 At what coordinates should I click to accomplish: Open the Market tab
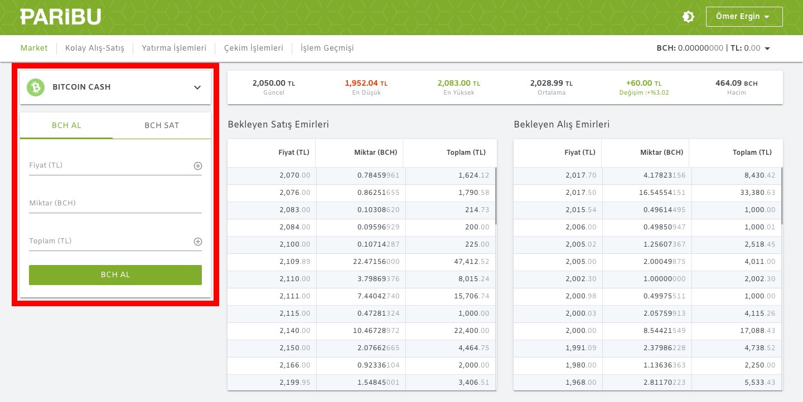(x=34, y=48)
